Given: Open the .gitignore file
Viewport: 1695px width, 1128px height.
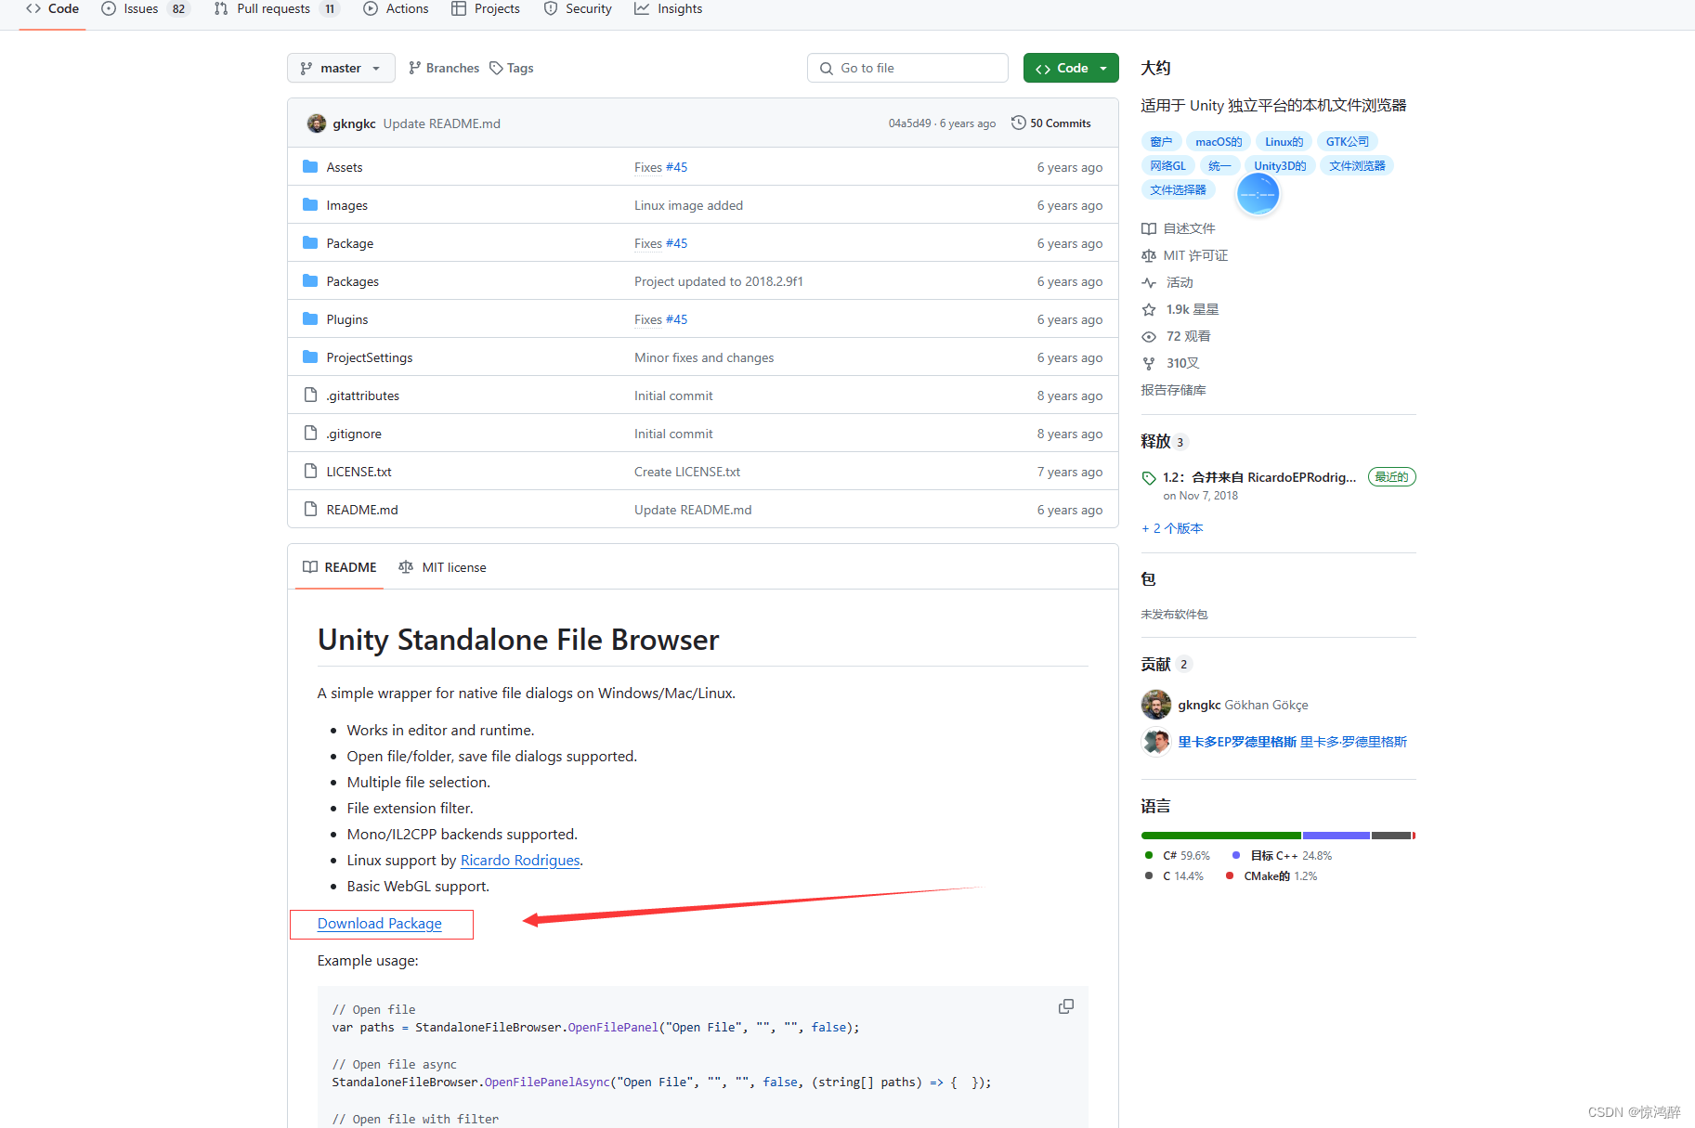Looking at the screenshot, I should [x=354, y=434].
